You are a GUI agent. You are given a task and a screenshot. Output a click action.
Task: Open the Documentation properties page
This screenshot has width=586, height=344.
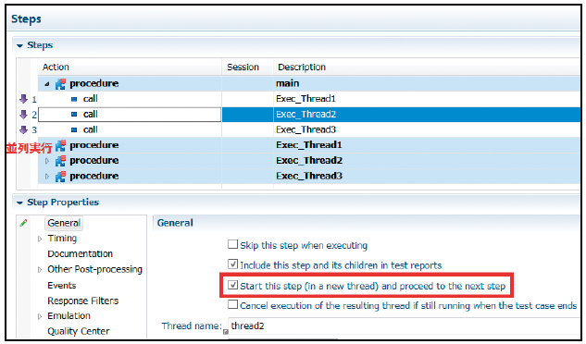click(80, 254)
